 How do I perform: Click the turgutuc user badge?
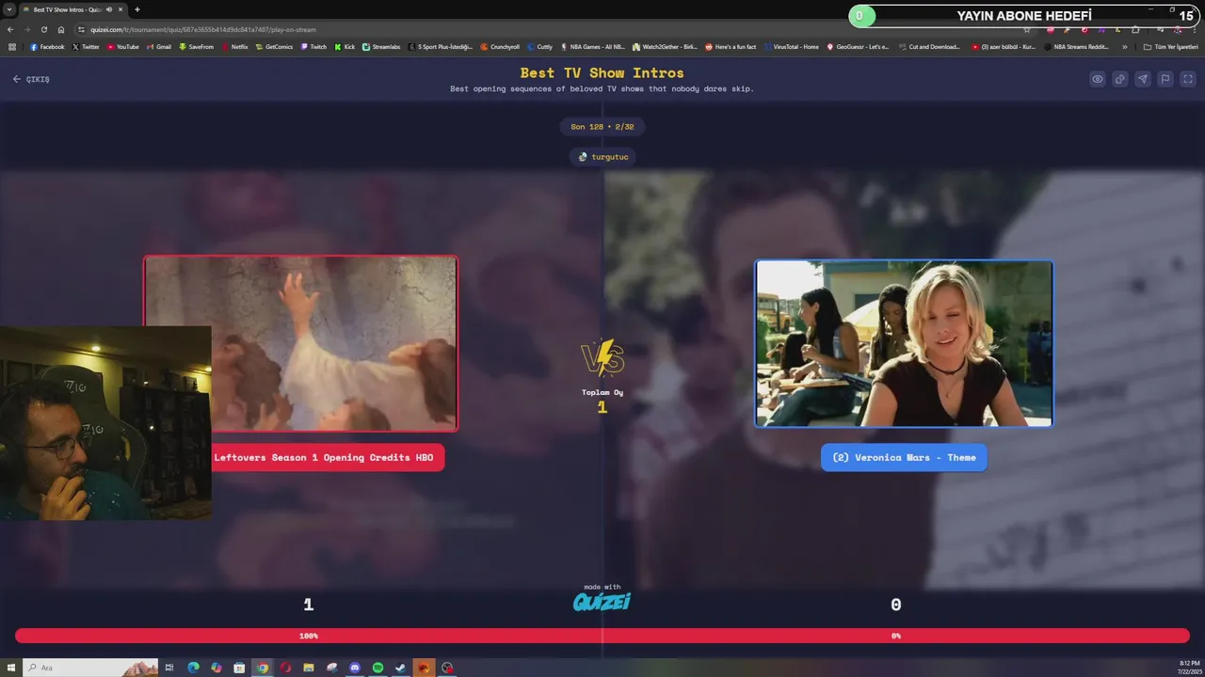coord(602,157)
